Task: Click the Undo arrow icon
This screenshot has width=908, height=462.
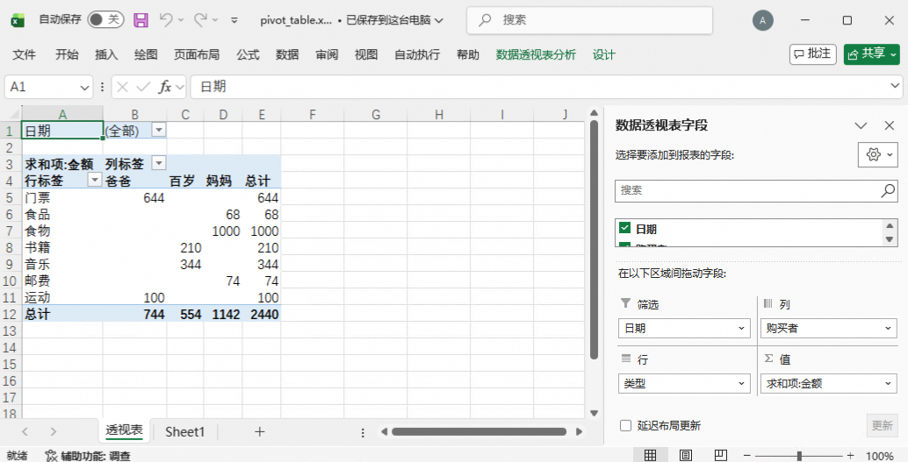Action: click(166, 19)
